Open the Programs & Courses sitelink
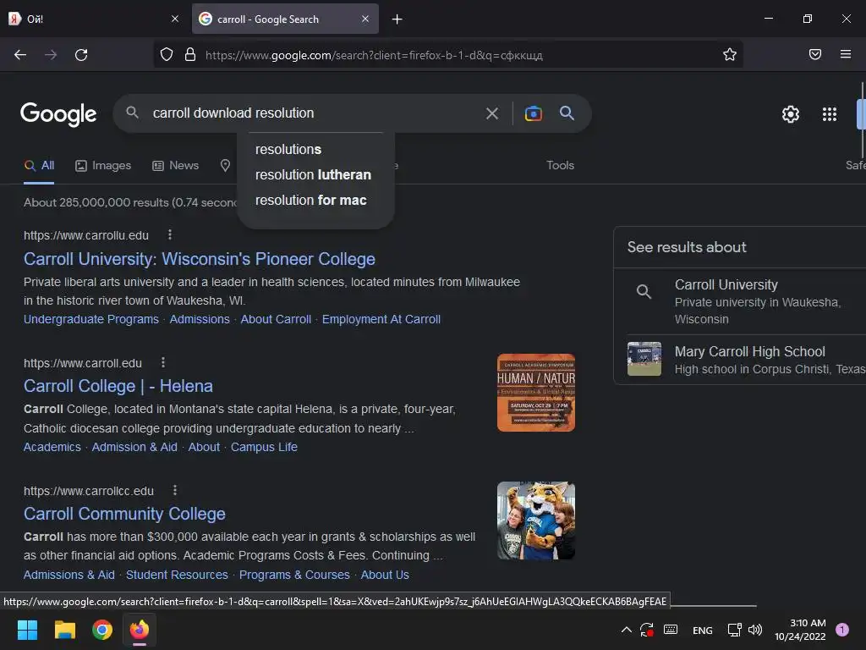Screen dimensions: 866x650 [x=294, y=575]
